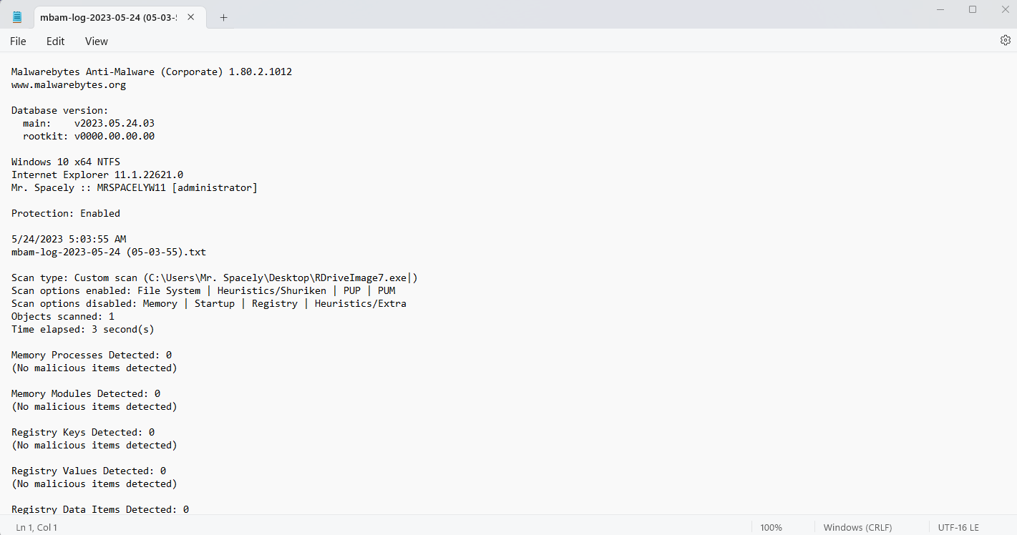Click the 'Scan type: Custom scan' line

click(x=214, y=278)
